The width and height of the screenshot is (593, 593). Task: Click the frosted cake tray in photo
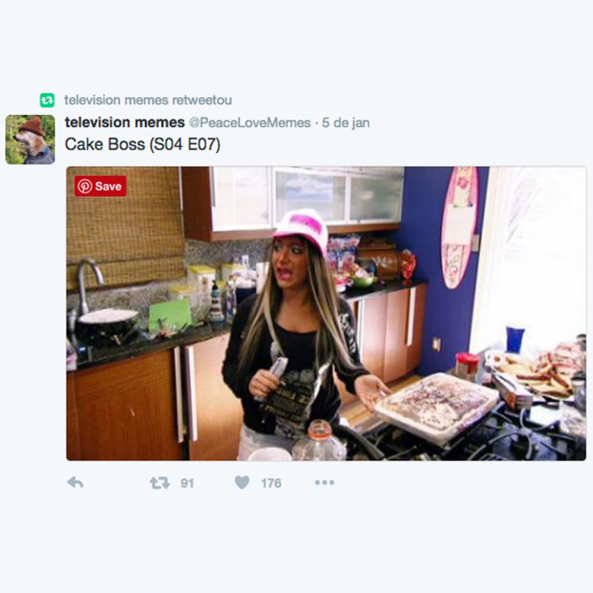click(437, 407)
